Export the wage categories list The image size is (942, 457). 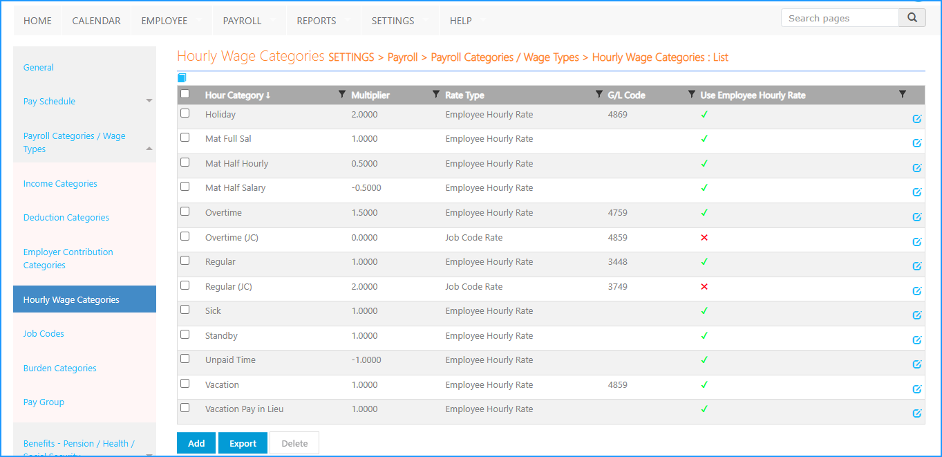coord(243,443)
